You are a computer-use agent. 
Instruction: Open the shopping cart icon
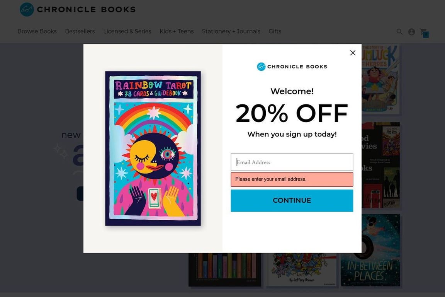click(x=424, y=32)
